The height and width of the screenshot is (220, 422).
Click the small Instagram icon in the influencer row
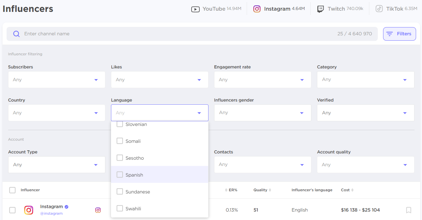pos(98,210)
